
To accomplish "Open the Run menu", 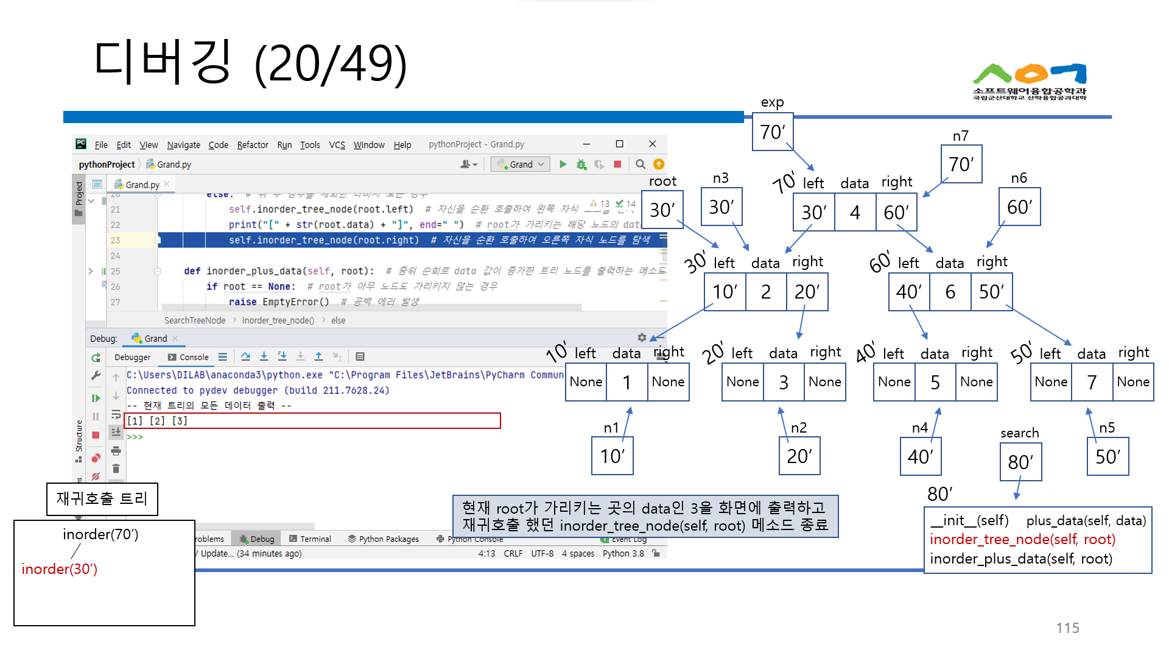I will tap(284, 145).
